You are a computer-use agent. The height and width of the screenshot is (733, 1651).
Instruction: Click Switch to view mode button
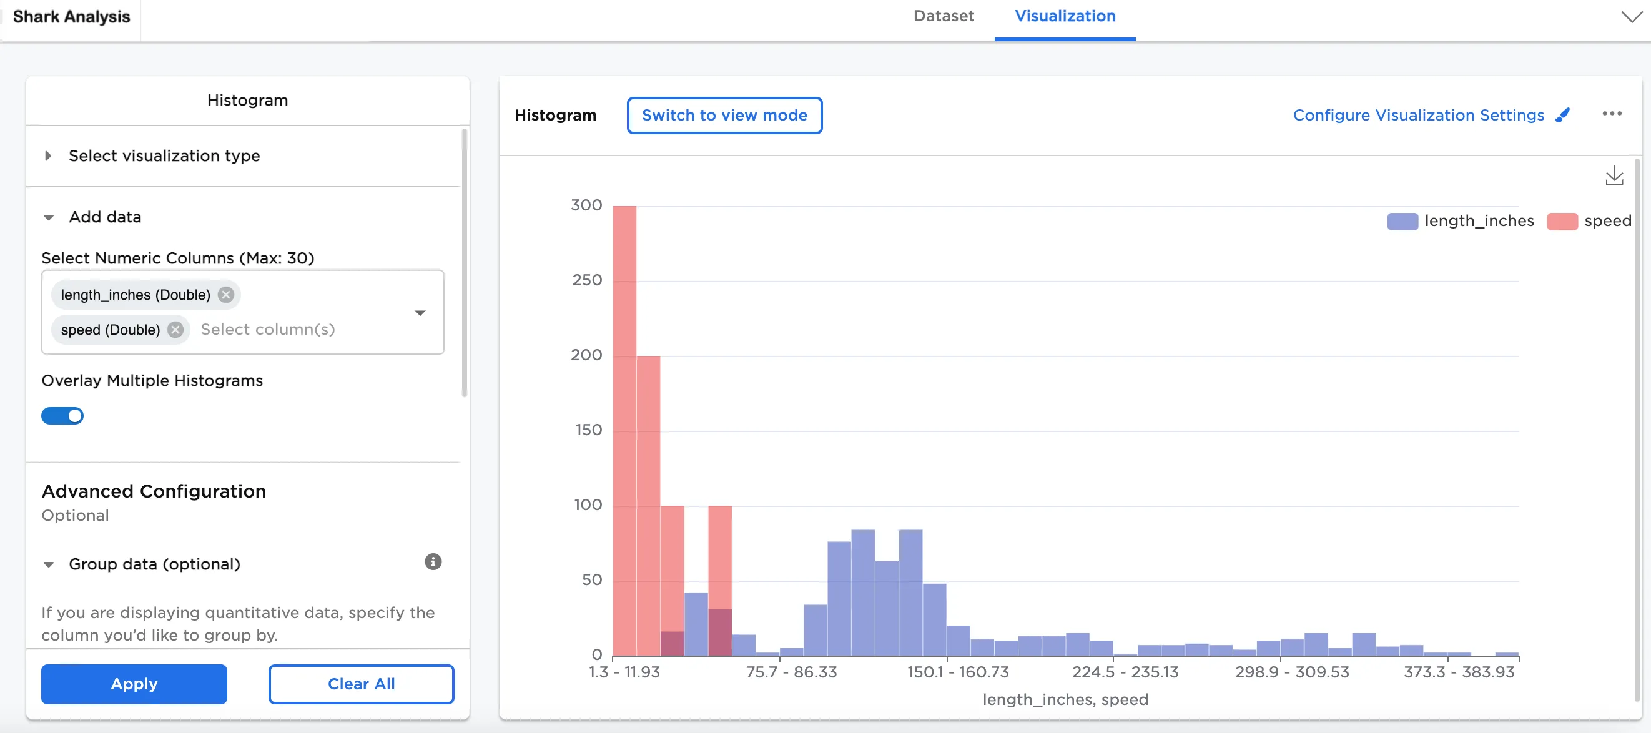pyautogui.click(x=724, y=116)
